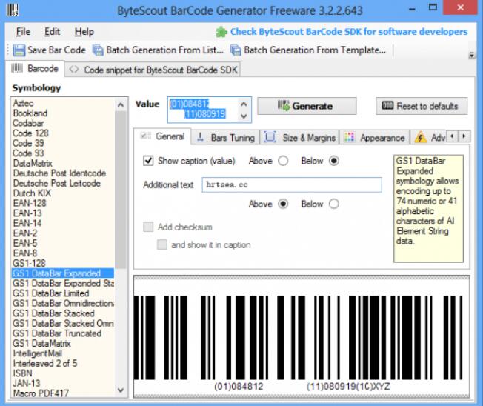Select caption Above radio button
Viewport: 483px width, 406px height.
click(x=283, y=161)
